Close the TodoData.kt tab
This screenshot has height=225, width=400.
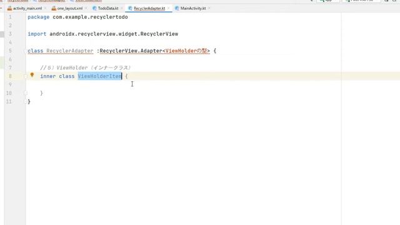122,8
